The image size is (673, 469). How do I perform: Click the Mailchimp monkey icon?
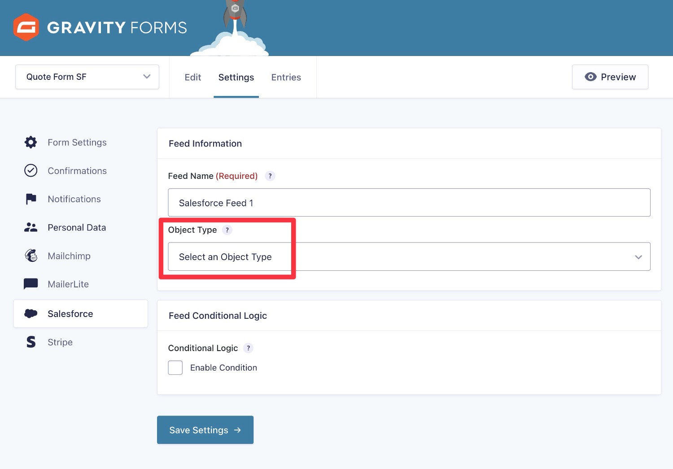pos(31,256)
